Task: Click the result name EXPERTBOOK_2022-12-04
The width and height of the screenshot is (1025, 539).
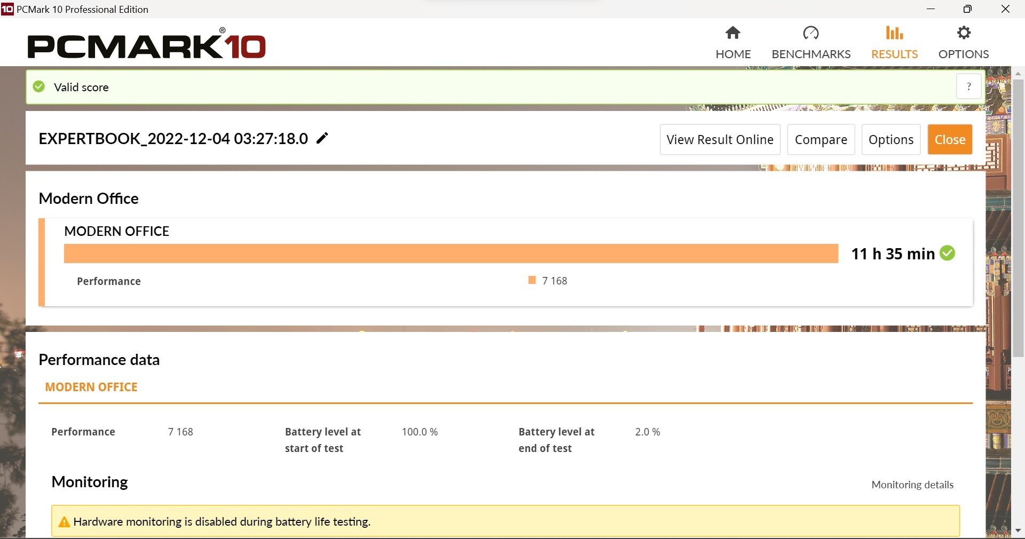Action: tap(174, 139)
